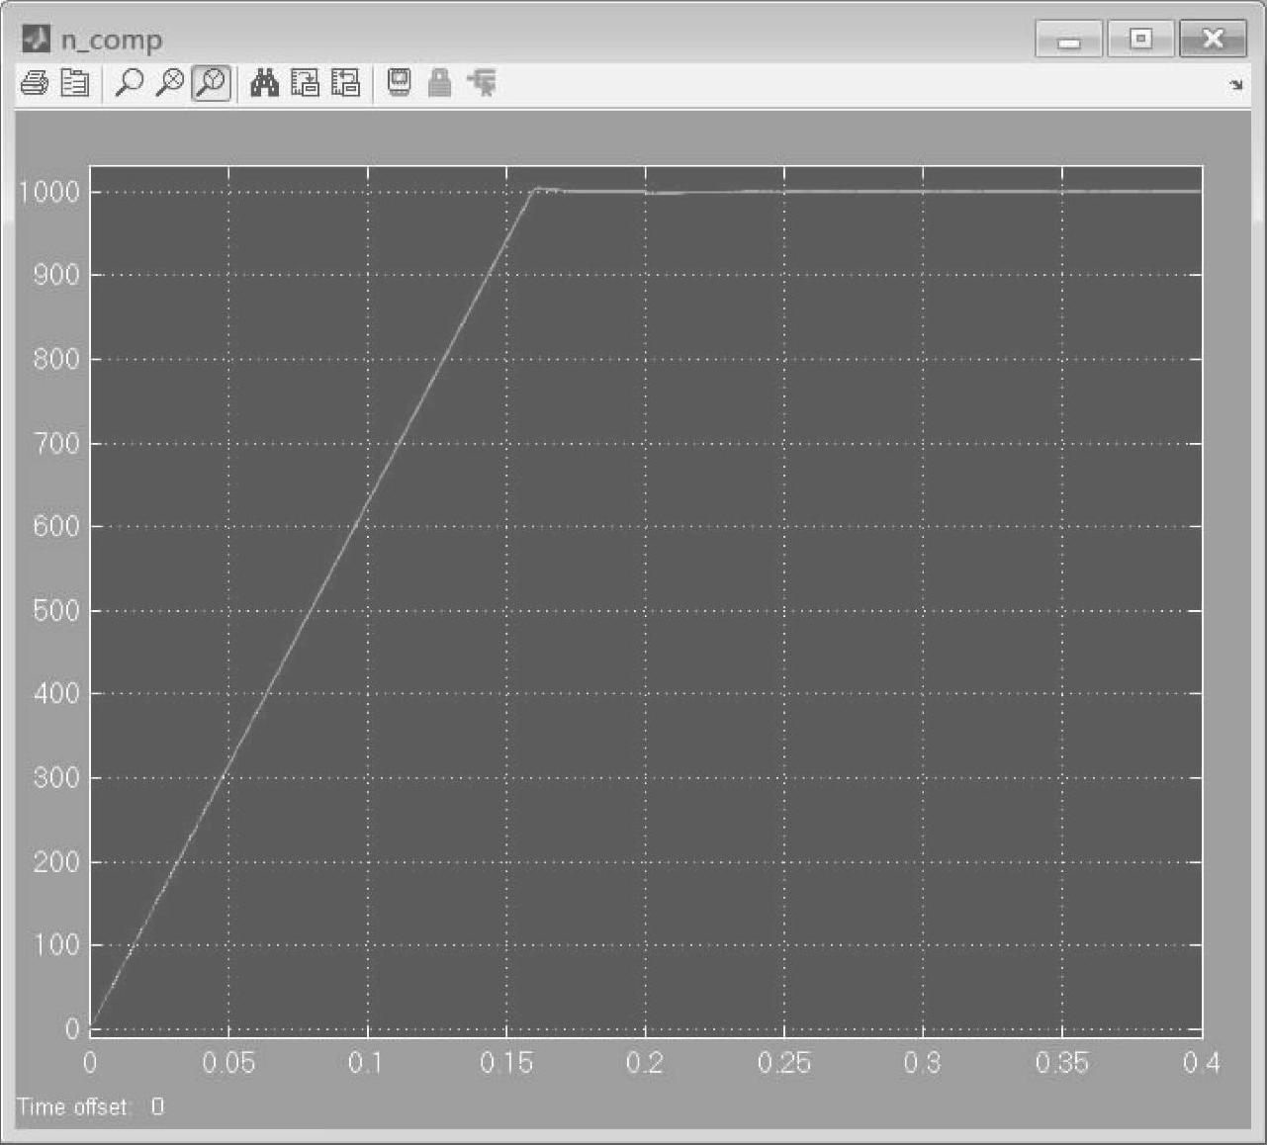Click the padlock axes selection icon
This screenshot has height=1145, width=1267.
439,84
